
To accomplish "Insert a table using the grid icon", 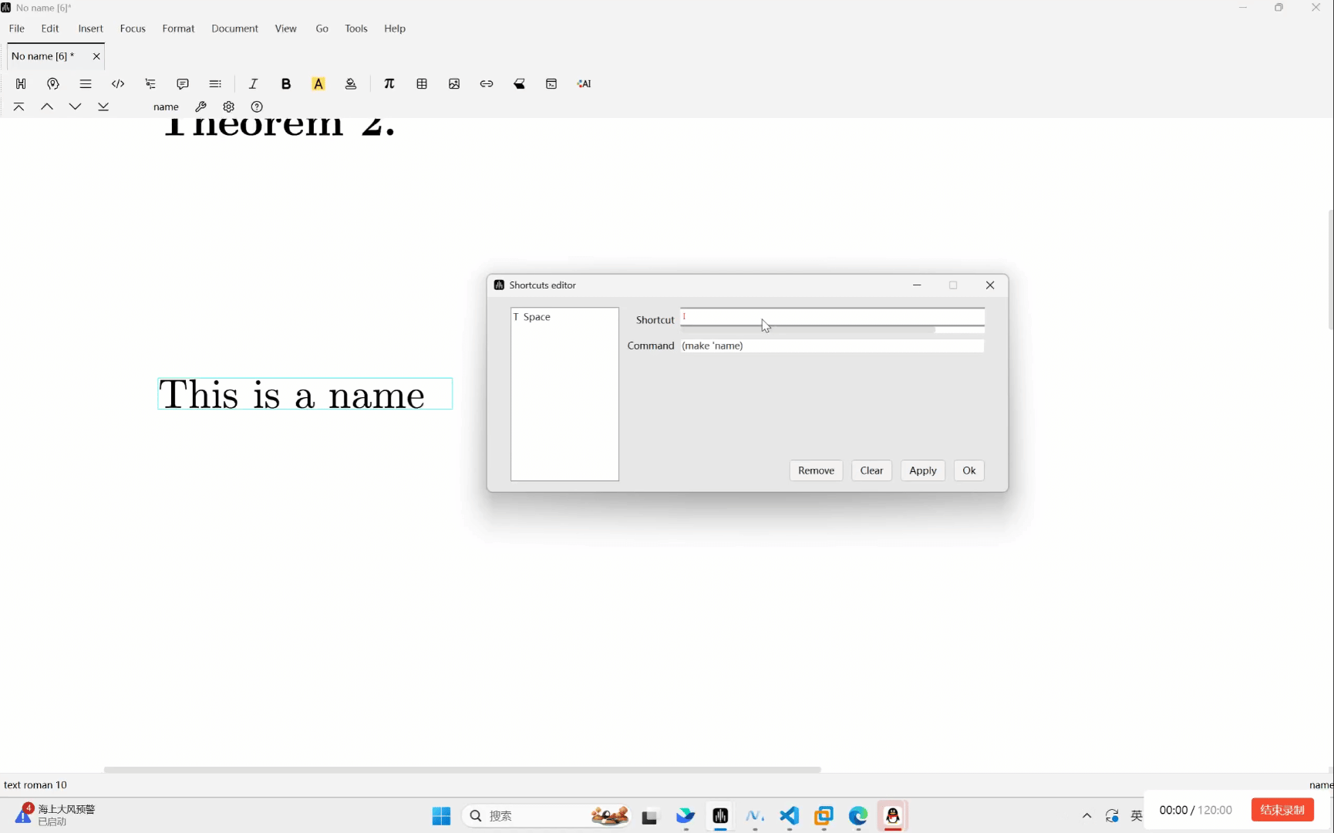I will [422, 84].
